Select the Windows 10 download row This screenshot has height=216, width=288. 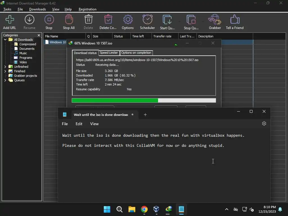coord(56,42)
